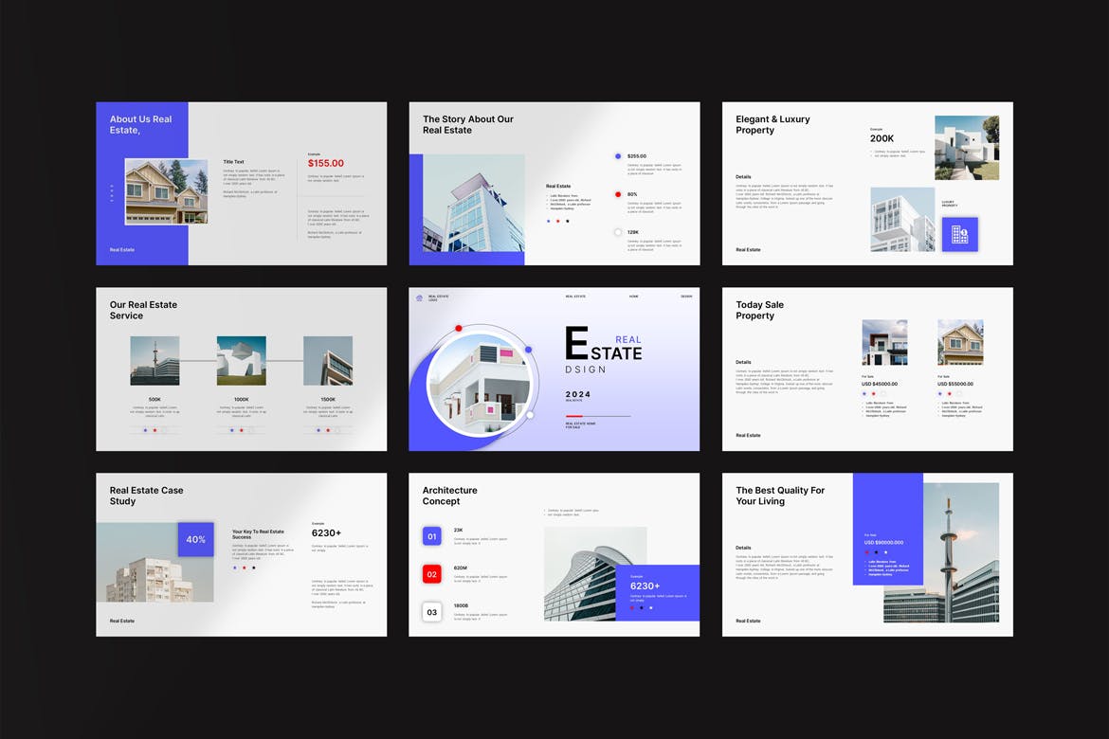Select the white 03 numbered badge
The width and height of the screenshot is (1109, 739).
(432, 612)
